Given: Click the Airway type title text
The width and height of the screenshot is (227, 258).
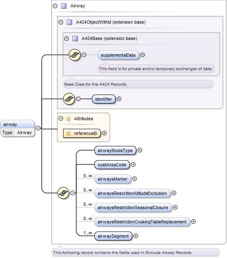Looking at the screenshot, I should [78, 6].
